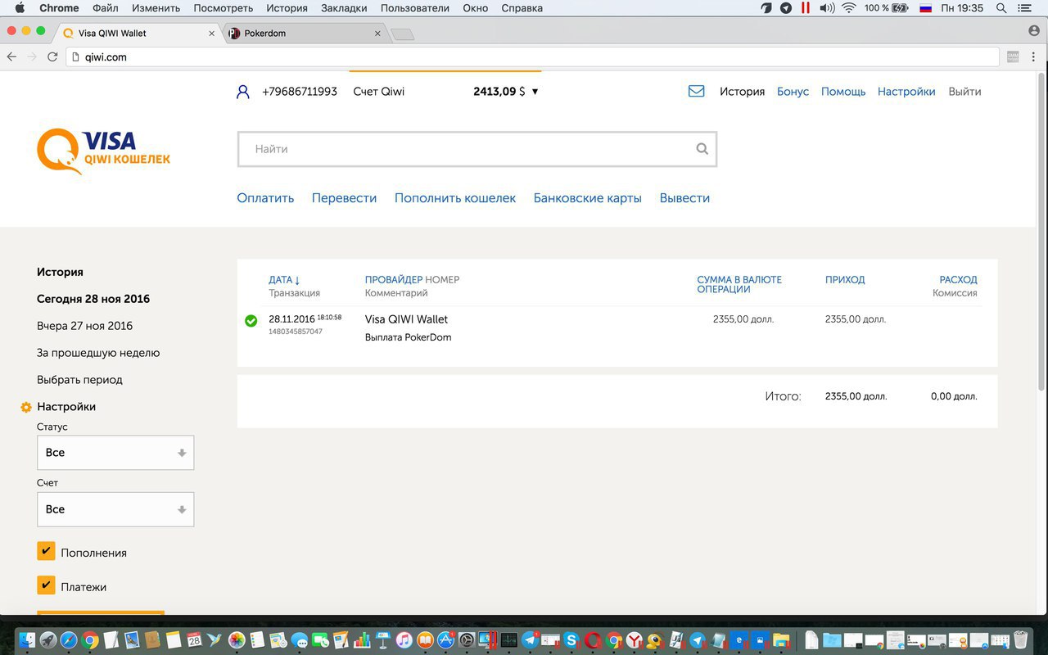Image resolution: width=1048 pixels, height=655 pixels.
Task: Click the qiwi.com address bar
Action: tap(532, 57)
